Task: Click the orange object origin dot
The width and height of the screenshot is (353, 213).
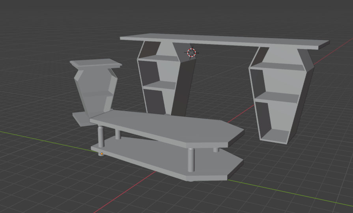Action: click(102, 154)
